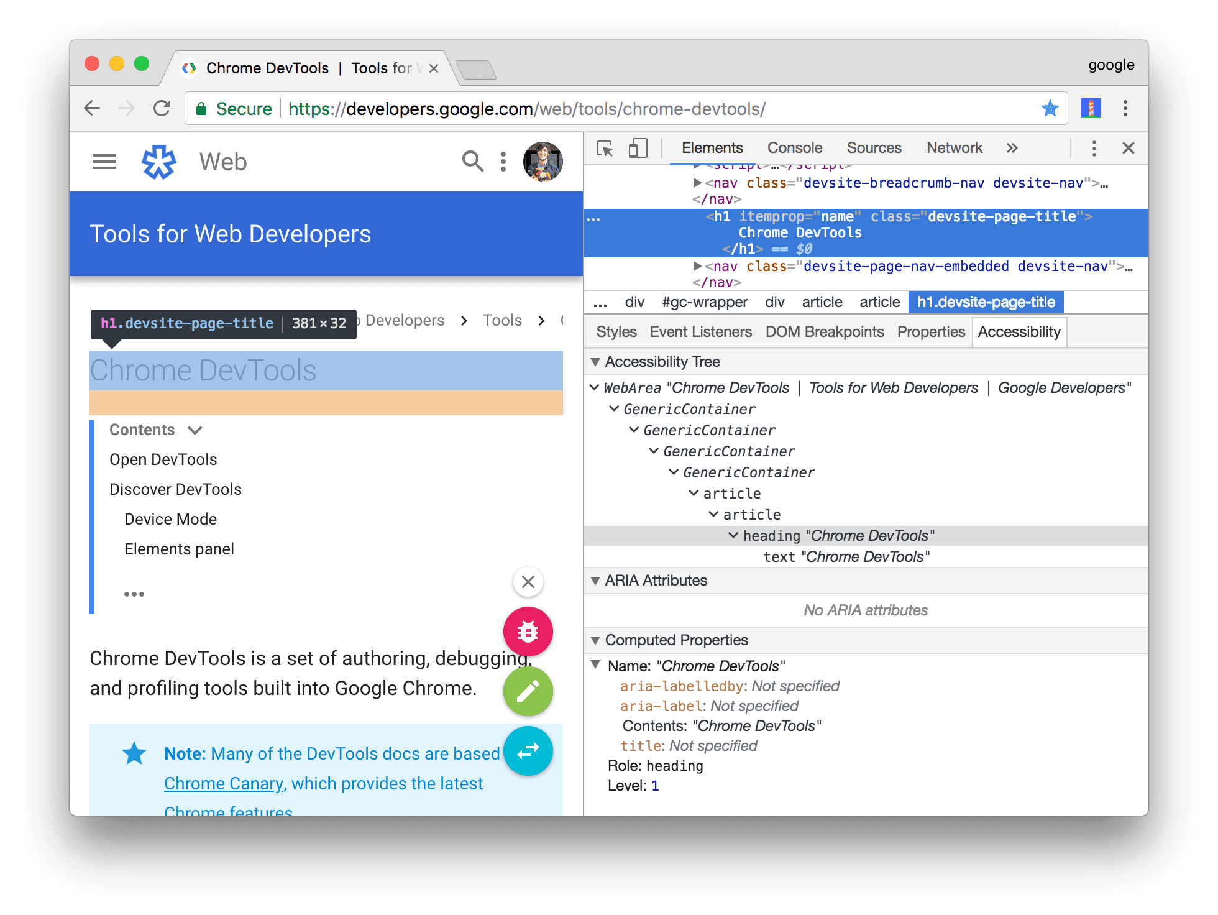The width and height of the screenshot is (1218, 915).
Task: Click the Chrome menu kebab icon
Action: coord(1126,109)
